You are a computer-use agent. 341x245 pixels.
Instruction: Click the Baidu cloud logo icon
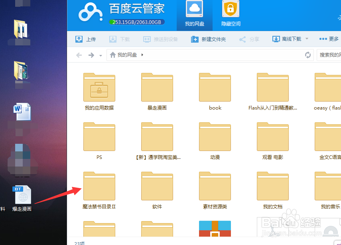click(91, 12)
